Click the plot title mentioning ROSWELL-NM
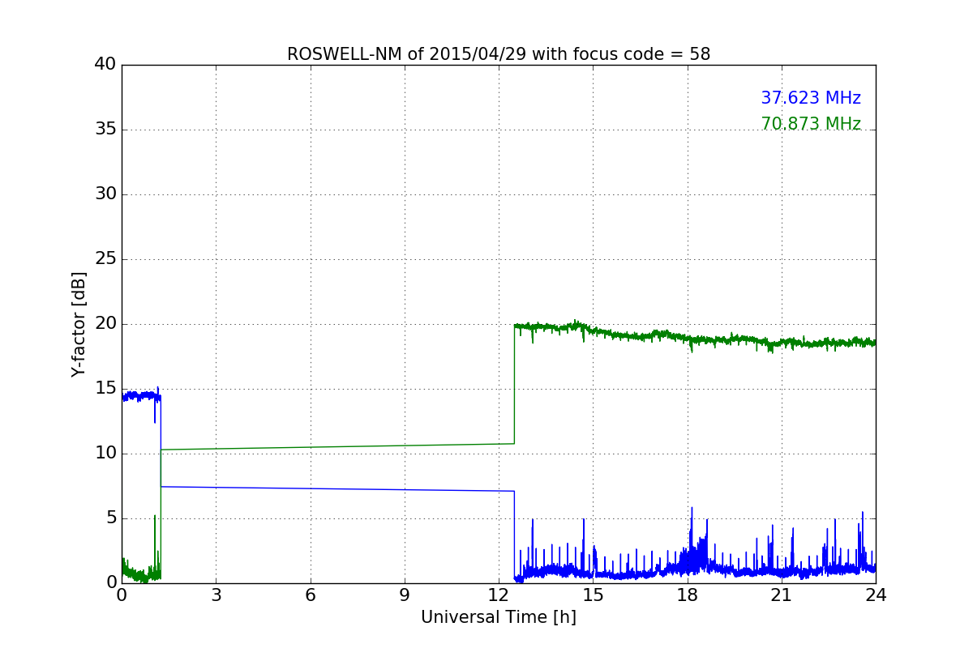The width and height of the screenshot is (973, 648). pyautogui.click(x=499, y=54)
